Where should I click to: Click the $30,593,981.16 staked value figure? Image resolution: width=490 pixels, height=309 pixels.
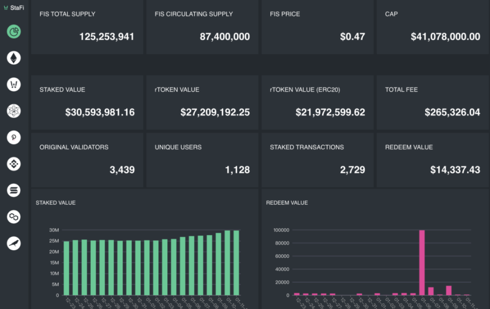tap(100, 112)
